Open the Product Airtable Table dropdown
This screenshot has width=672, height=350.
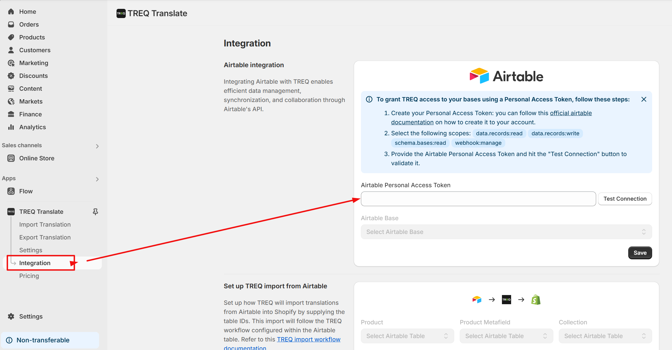click(407, 336)
